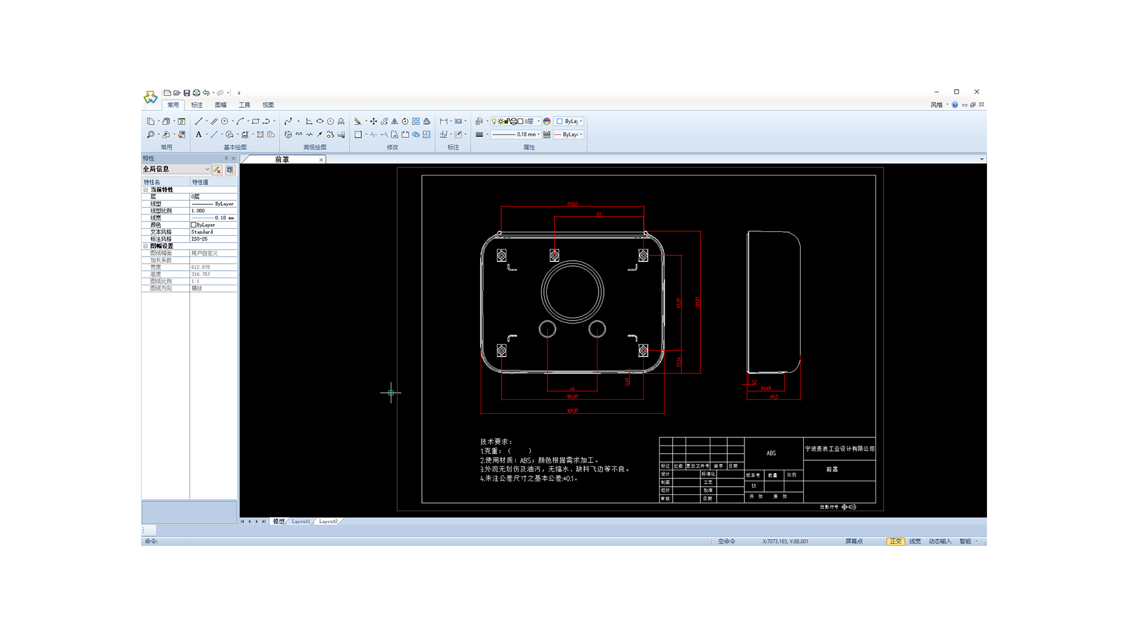Select the 模型 model tab

click(278, 521)
